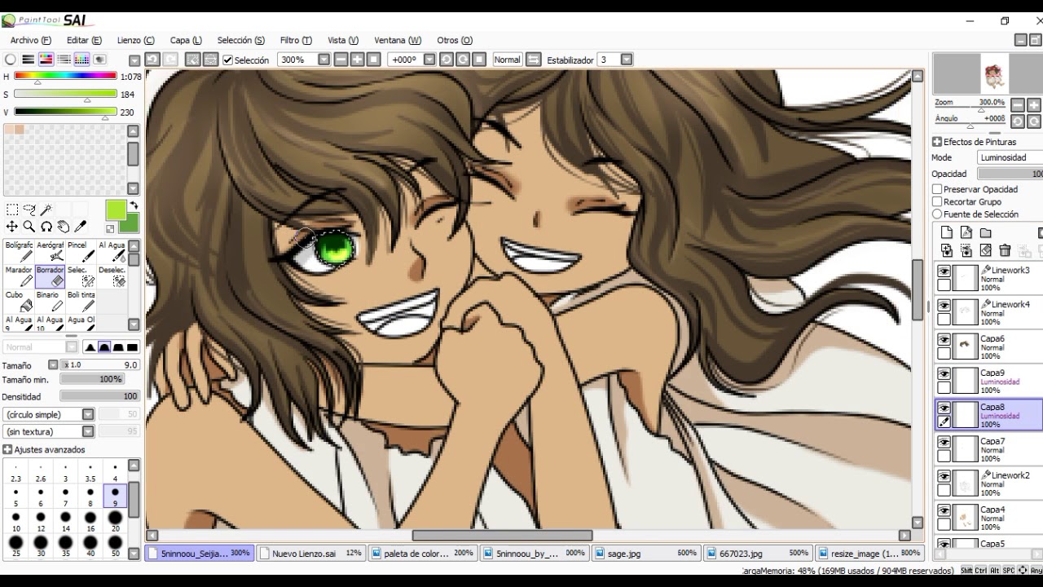Click the foreground green color swatch
The height and width of the screenshot is (587, 1043).
pyautogui.click(x=116, y=210)
